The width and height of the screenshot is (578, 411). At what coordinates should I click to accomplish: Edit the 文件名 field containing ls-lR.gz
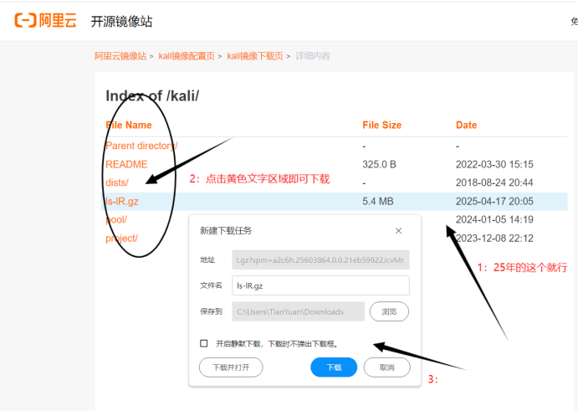pos(320,285)
